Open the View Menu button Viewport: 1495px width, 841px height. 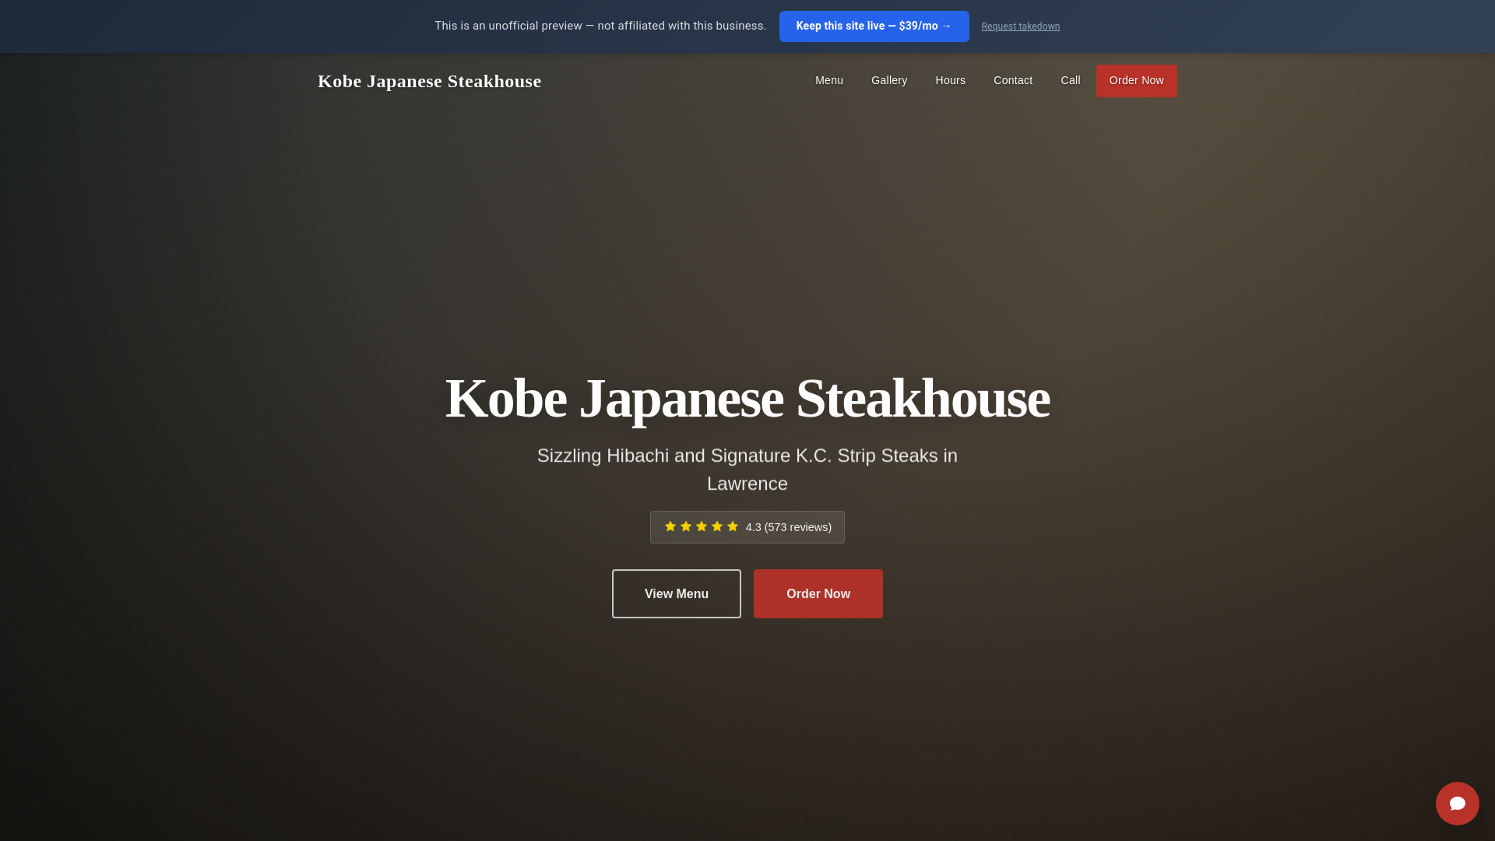[x=677, y=593]
